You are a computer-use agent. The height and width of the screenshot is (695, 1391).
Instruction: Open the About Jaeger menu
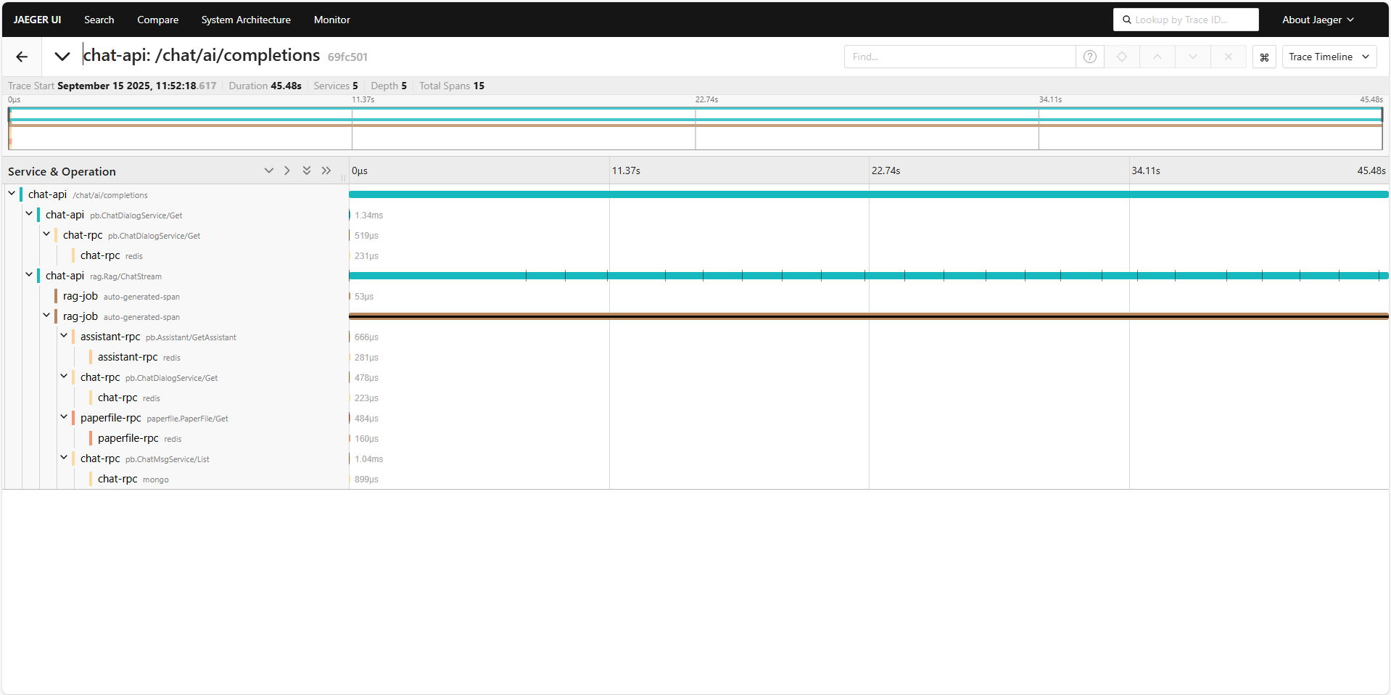1318,20
